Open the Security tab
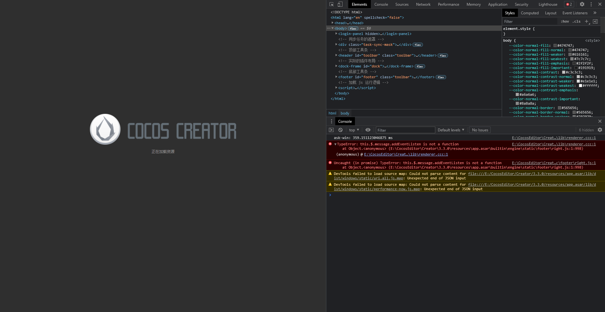Screen dimensions: 605x312 point(521,4)
